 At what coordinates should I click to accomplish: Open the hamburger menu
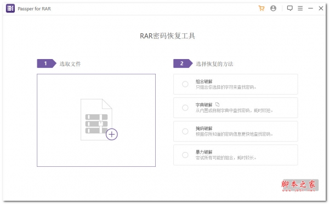pos(300,8)
